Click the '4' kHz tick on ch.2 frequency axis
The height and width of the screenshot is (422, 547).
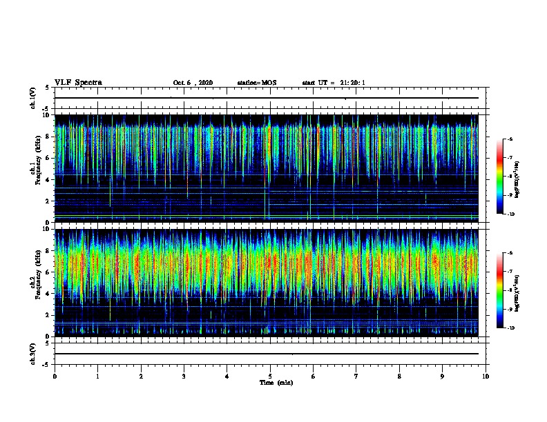[49, 294]
